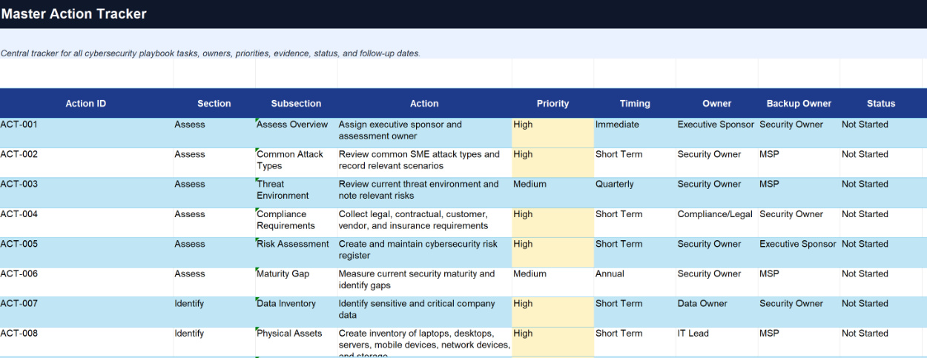Image resolution: width=927 pixels, height=358 pixels.
Task: Click cell ACT-006
Action: pos(86,282)
